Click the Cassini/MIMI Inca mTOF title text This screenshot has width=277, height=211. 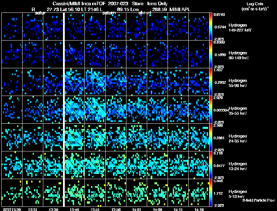click(79, 4)
